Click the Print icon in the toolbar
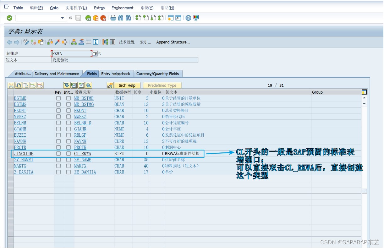Screen dimensions: 384x248 (113, 18)
